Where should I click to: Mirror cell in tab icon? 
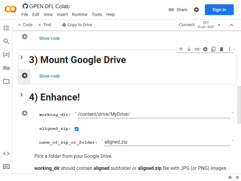click(x=213, y=49)
